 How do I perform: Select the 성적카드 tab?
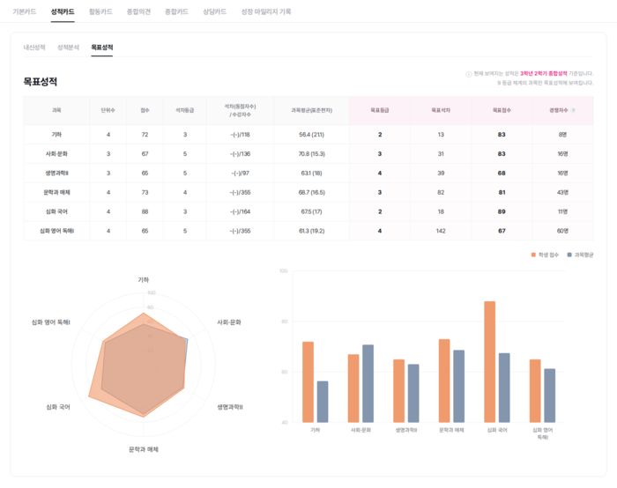pos(63,11)
